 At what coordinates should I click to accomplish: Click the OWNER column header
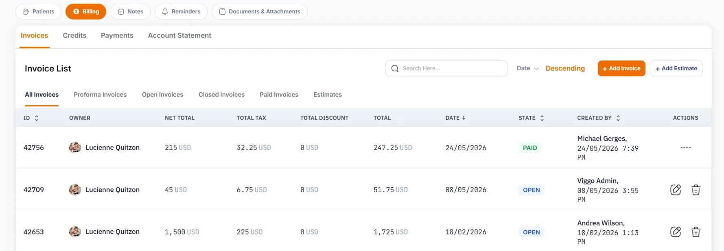pyautogui.click(x=80, y=118)
